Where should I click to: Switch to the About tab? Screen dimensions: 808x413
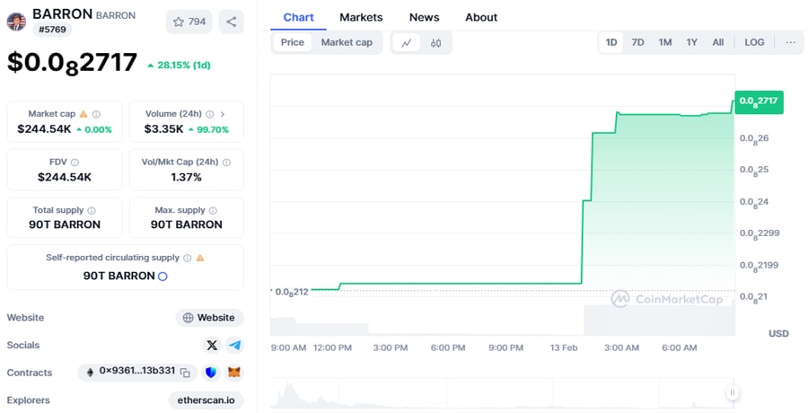coord(481,18)
